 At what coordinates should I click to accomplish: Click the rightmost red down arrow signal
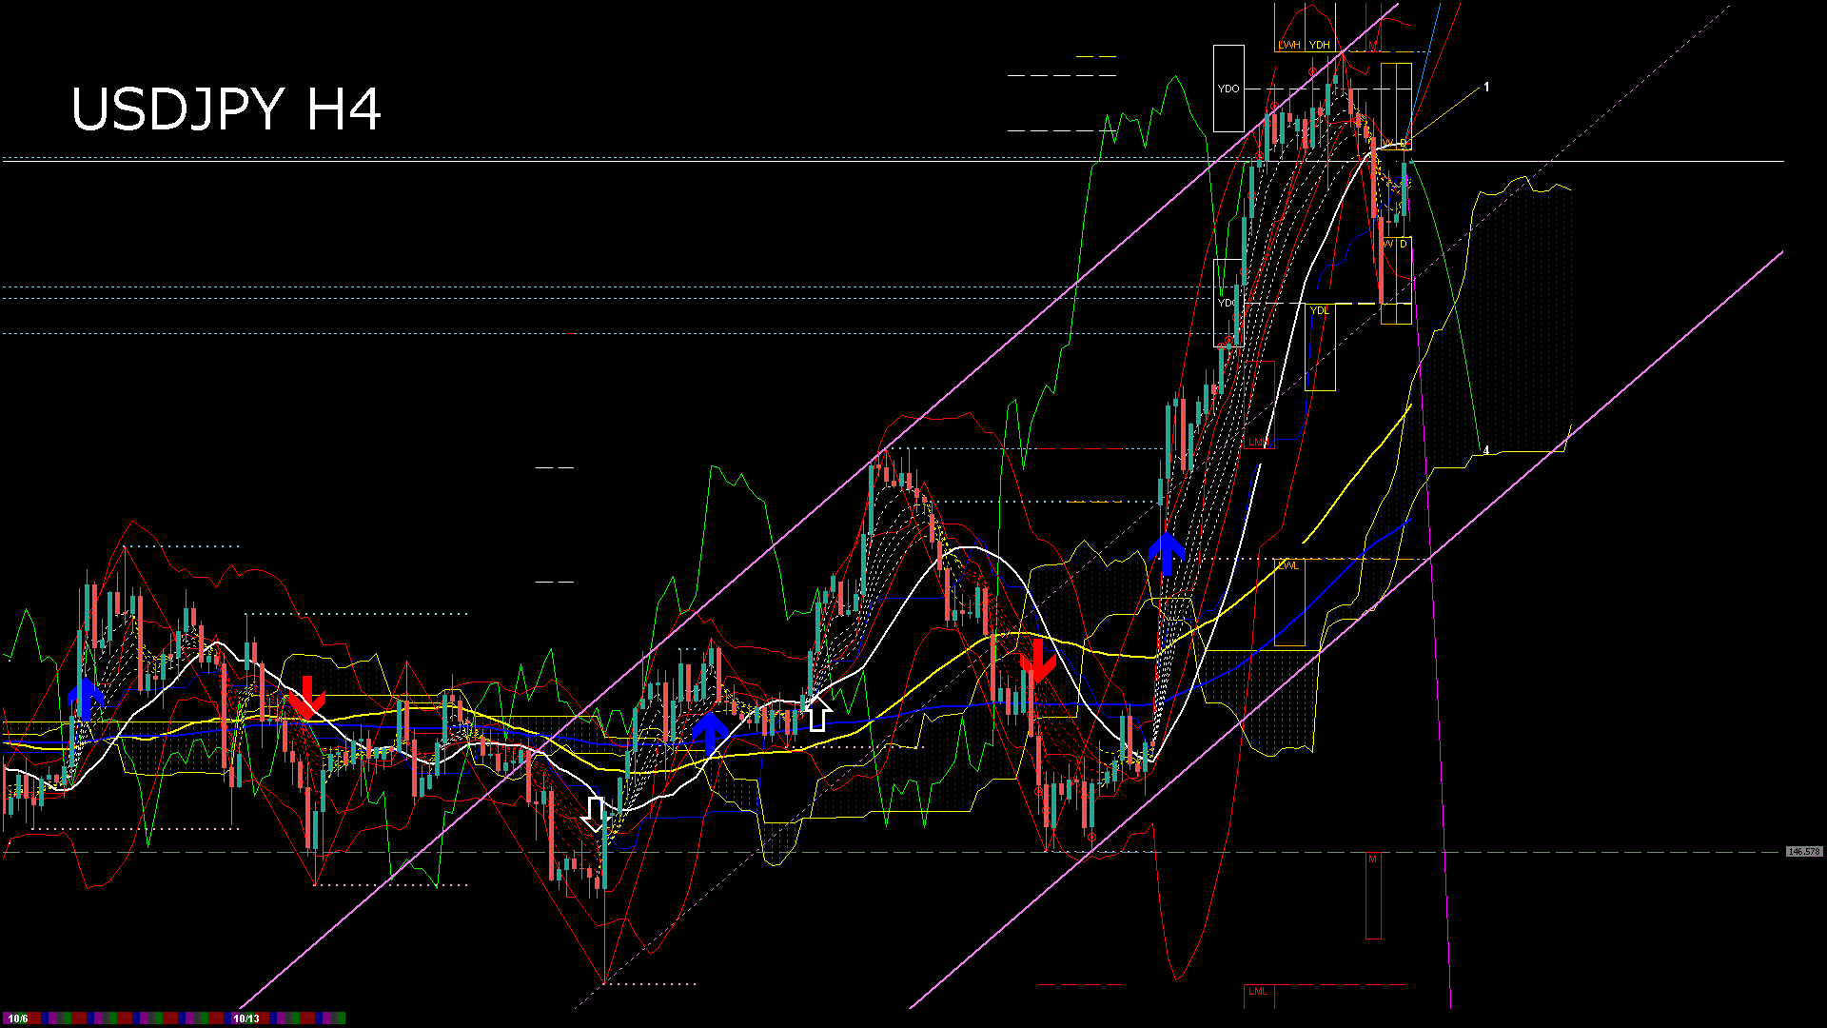(x=1037, y=660)
